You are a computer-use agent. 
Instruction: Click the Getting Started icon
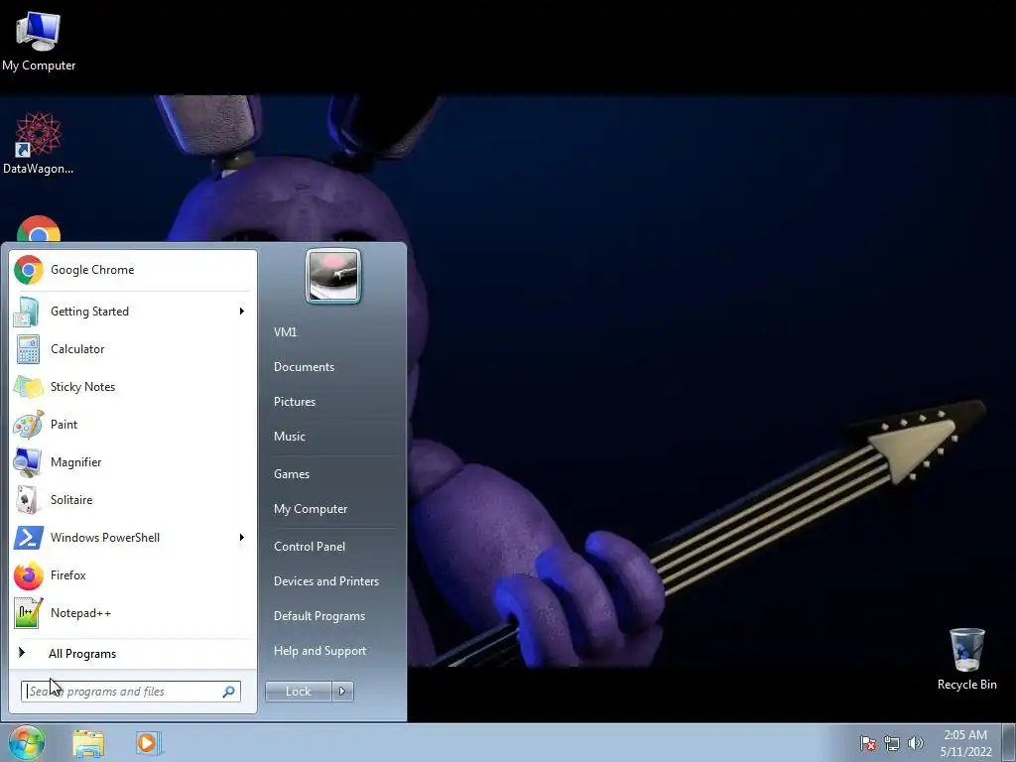click(27, 312)
